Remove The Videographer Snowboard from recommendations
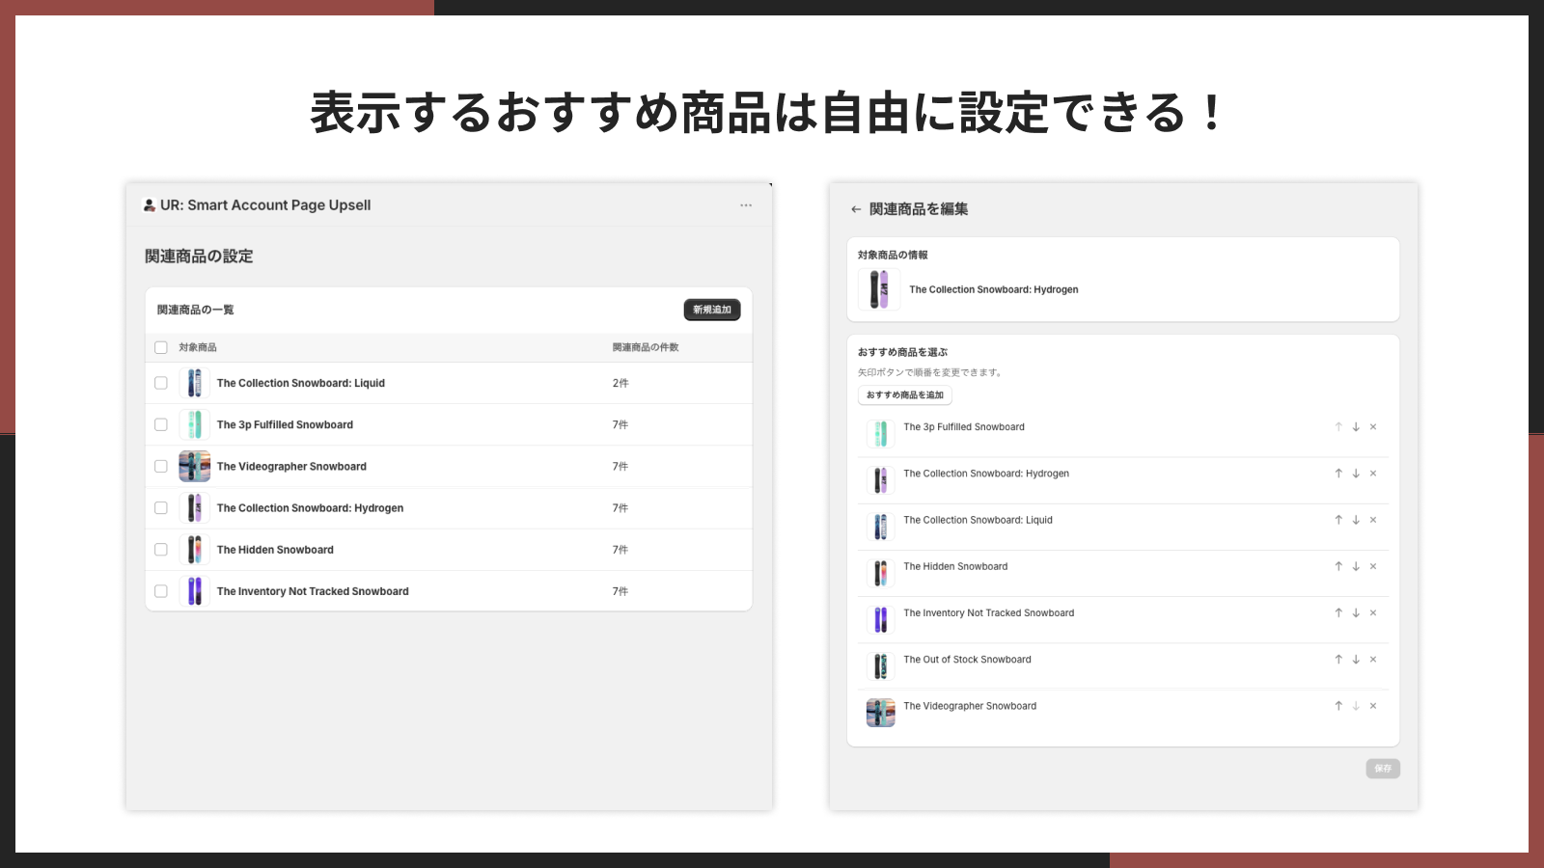The image size is (1544, 868). 1373,706
